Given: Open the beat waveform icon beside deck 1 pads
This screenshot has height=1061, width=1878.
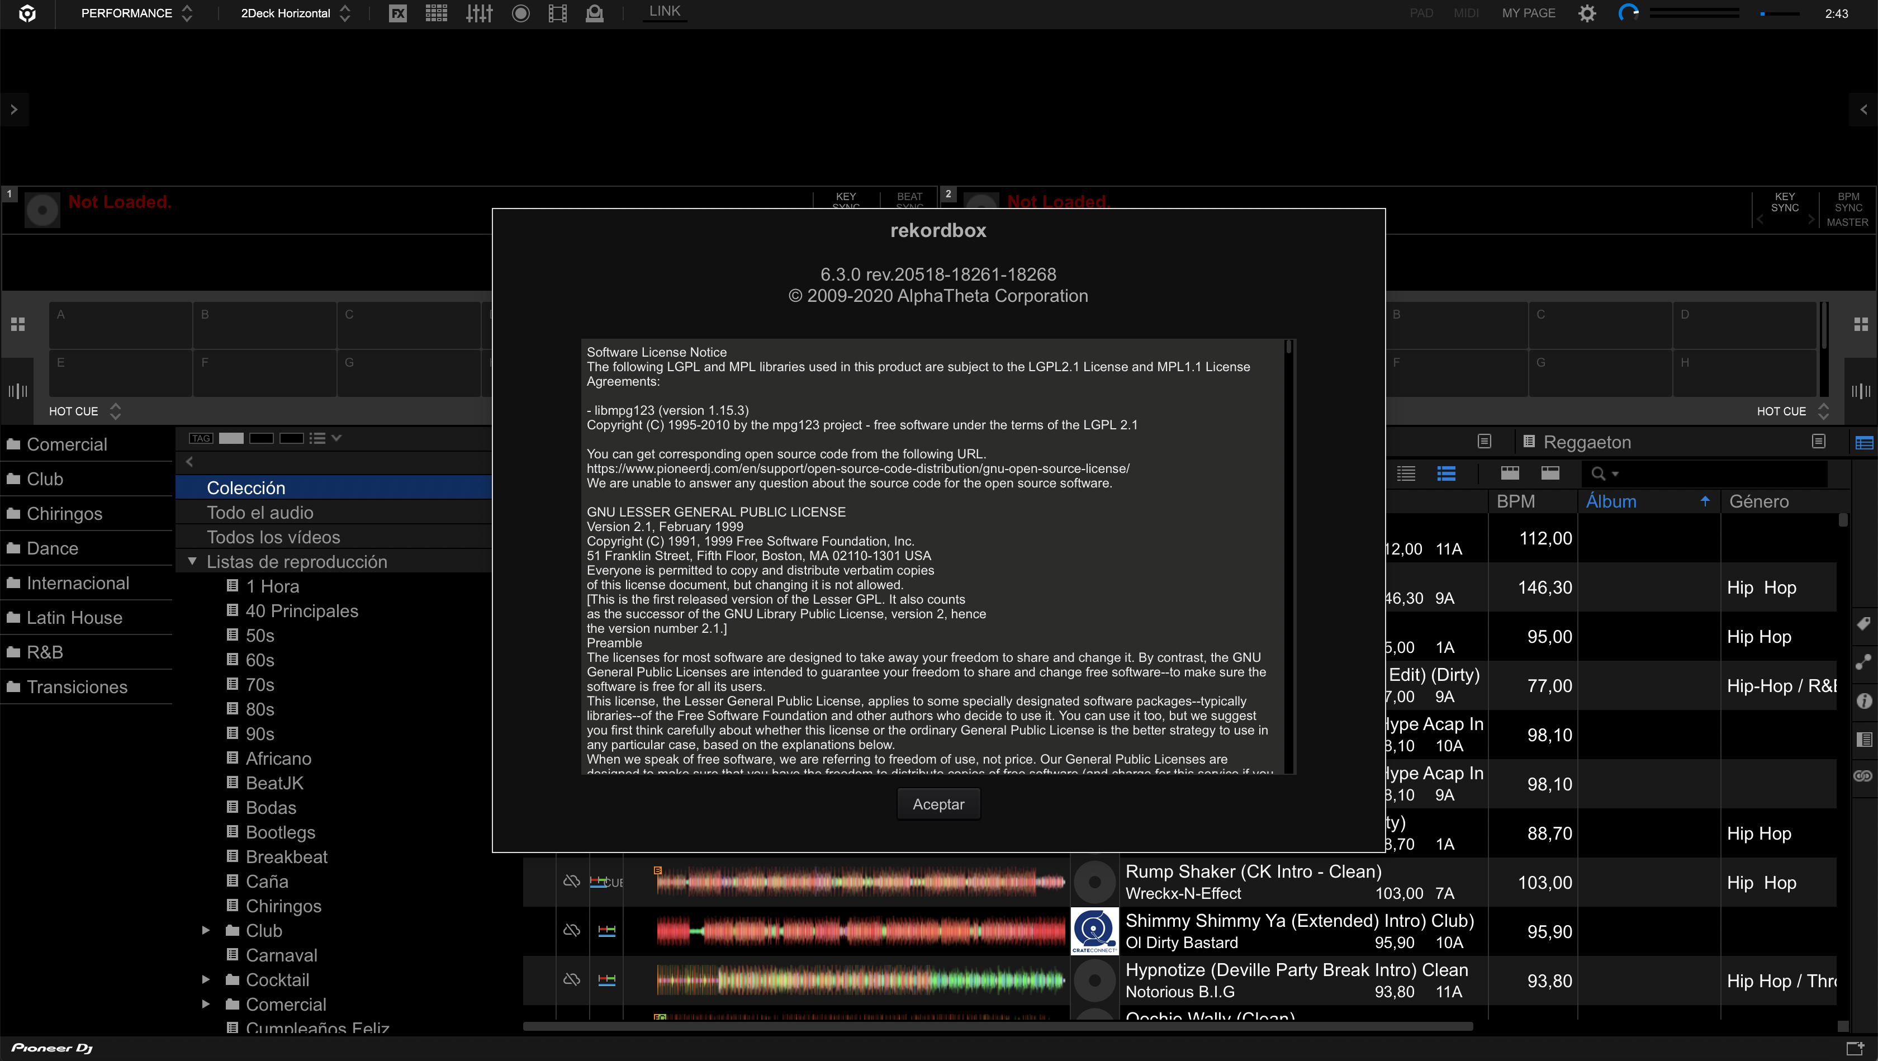Looking at the screenshot, I should click(x=17, y=391).
